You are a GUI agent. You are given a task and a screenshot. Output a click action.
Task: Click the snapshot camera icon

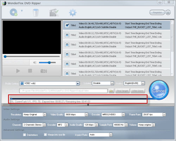tap(44, 71)
